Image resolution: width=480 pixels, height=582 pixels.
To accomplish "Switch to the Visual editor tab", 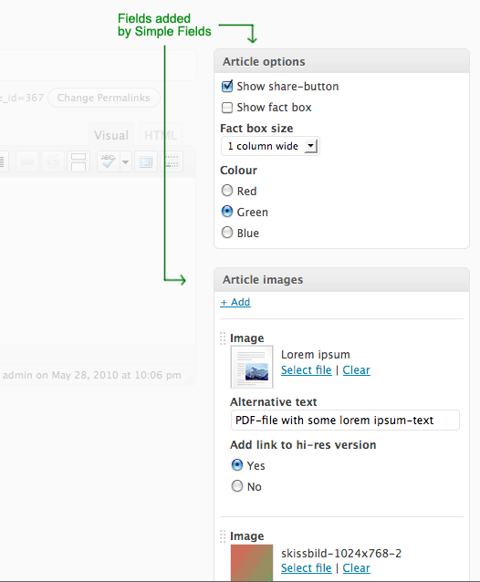I will click(x=111, y=135).
